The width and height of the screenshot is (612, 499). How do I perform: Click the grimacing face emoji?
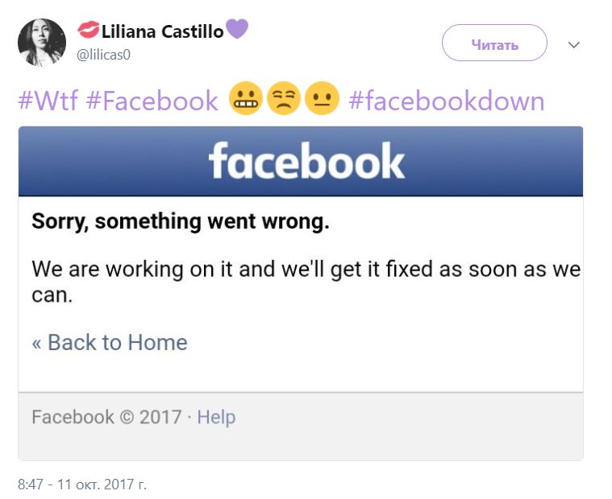pos(245,98)
